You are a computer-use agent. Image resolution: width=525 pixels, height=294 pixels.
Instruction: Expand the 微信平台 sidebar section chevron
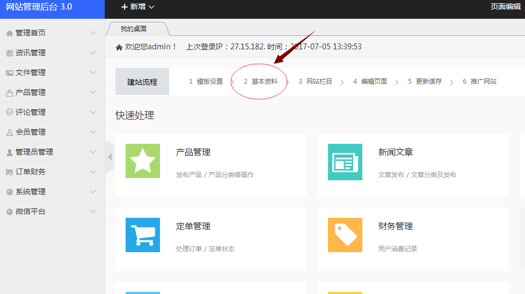(x=93, y=211)
